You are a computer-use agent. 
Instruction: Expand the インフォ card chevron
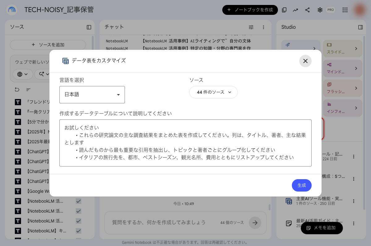click(356, 108)
